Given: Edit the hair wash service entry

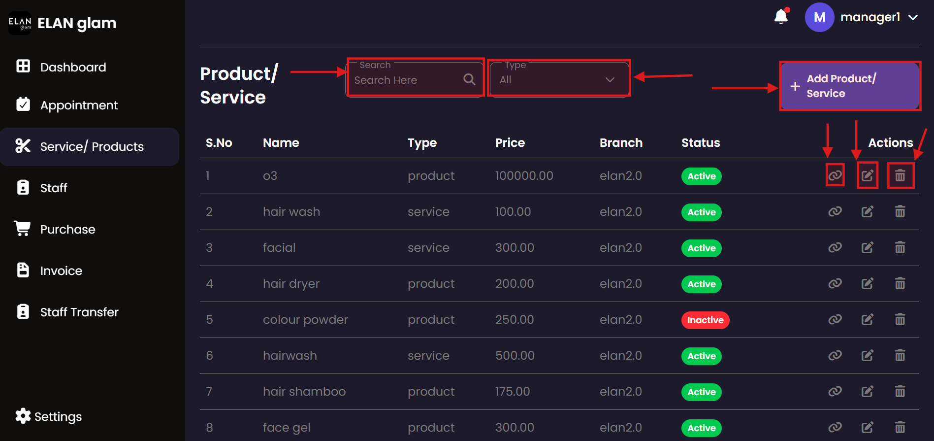Looking at the screenshot, I should [x=867, y=212].
